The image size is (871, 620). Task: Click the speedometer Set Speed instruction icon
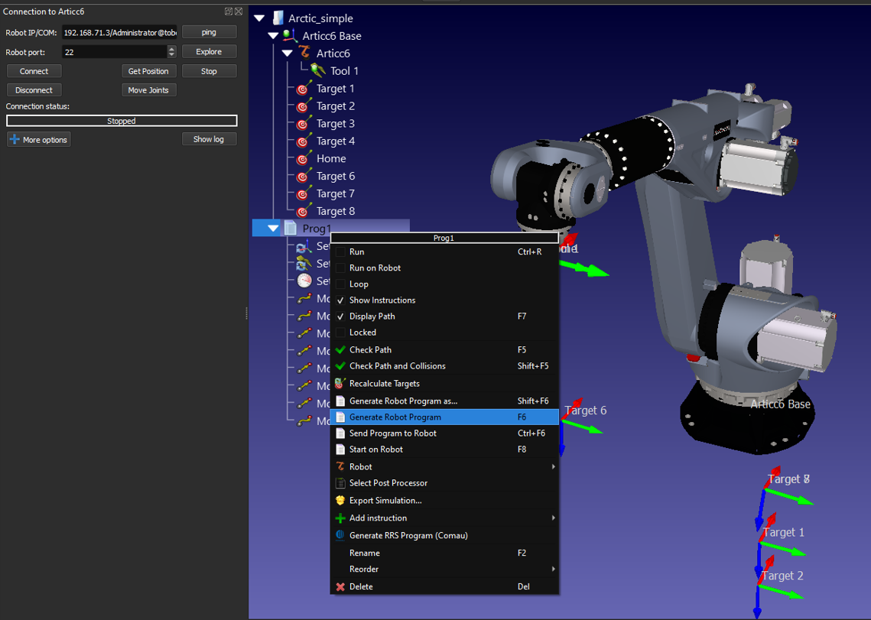[x=304, y=281]
